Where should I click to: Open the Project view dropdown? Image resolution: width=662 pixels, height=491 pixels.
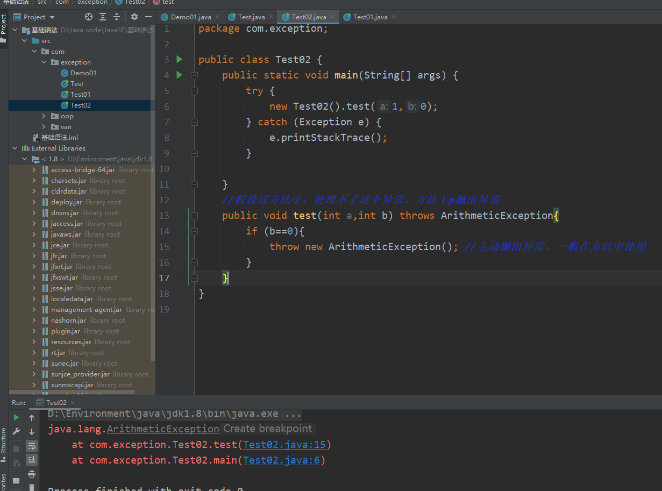(x=39, y=17)
